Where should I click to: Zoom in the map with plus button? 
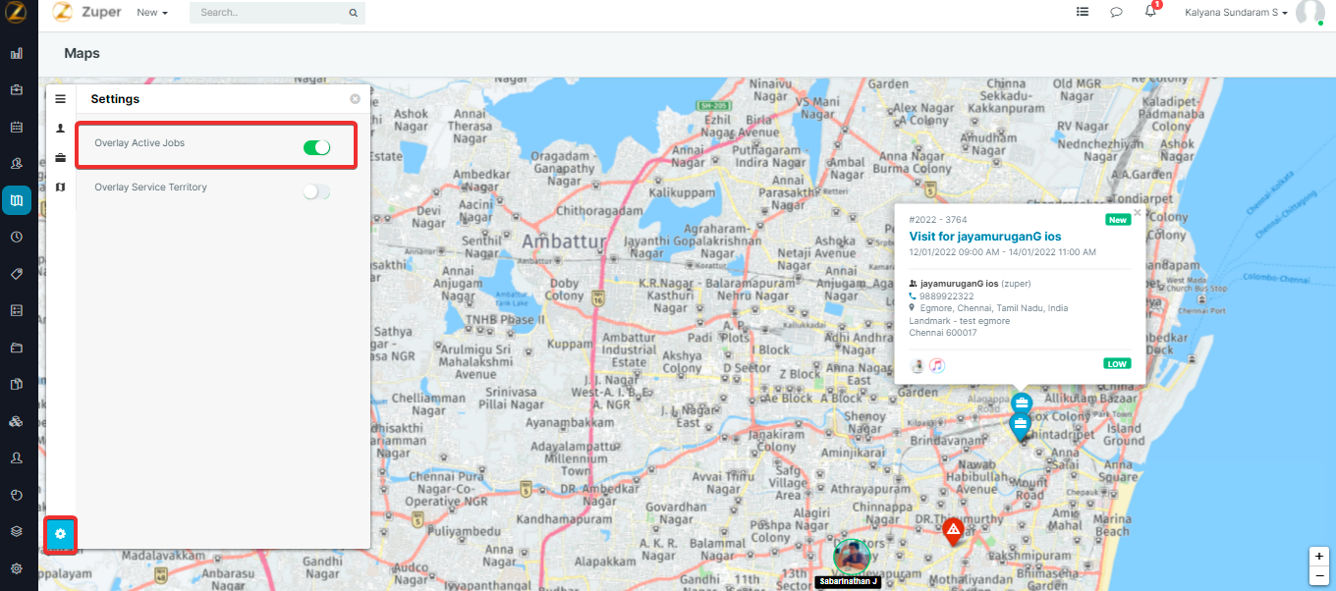(1319, 556)
